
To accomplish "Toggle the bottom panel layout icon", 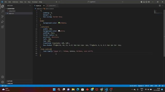I will coord(144,2).
